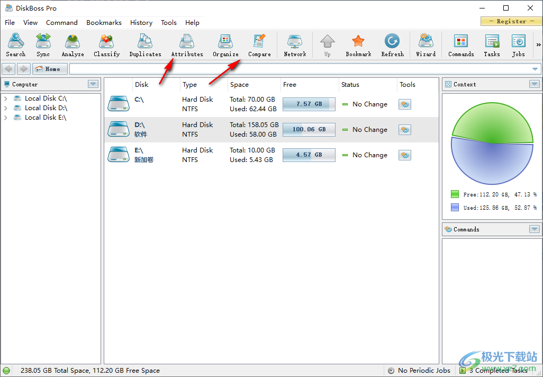543x377 pixels.
Task: Click the disk usage pie chart
Action: tap(492, 143)
